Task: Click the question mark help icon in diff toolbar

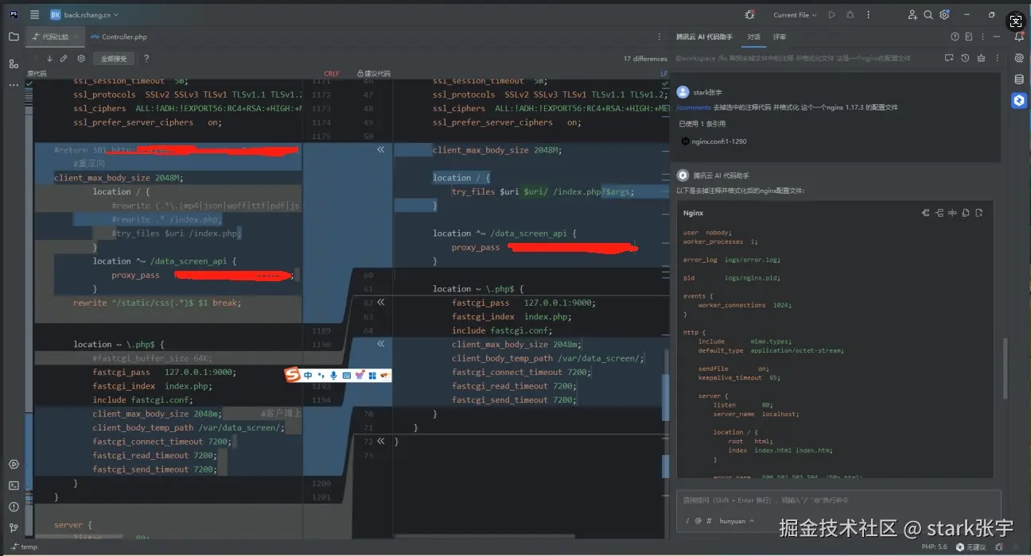Action: [x=146, y=58]
